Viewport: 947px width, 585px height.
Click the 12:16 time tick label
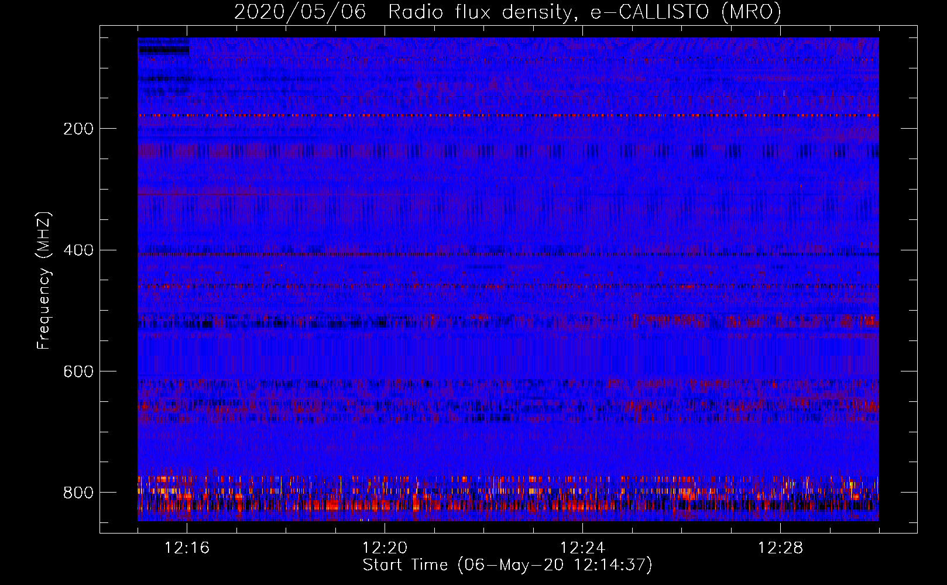pos(187,548)
